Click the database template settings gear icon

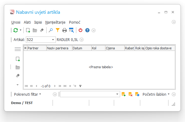tap(137, 94)
